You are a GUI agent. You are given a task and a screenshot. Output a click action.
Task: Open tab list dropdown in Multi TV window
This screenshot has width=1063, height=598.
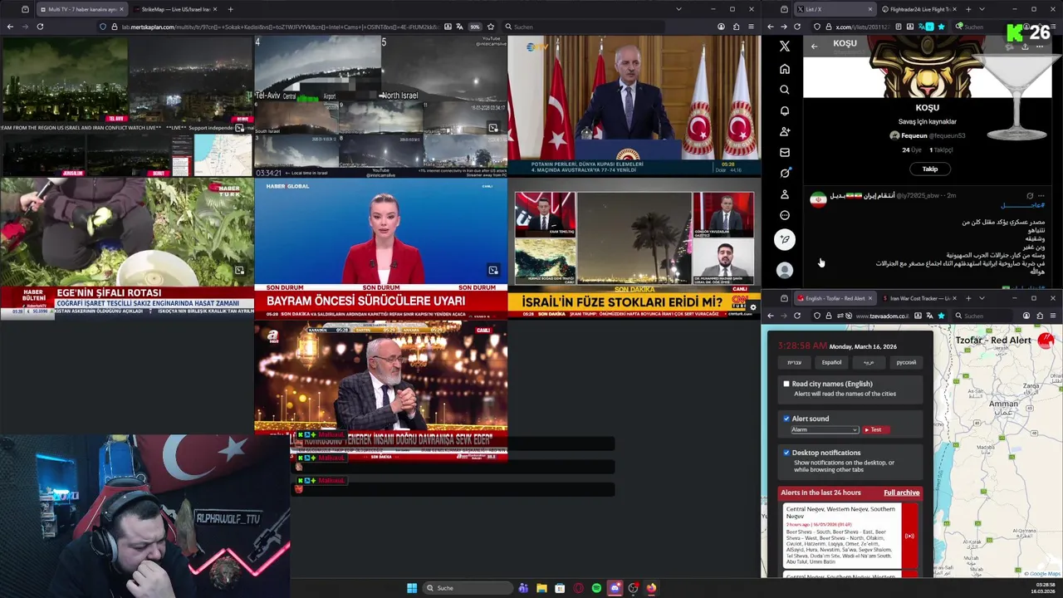678,9
